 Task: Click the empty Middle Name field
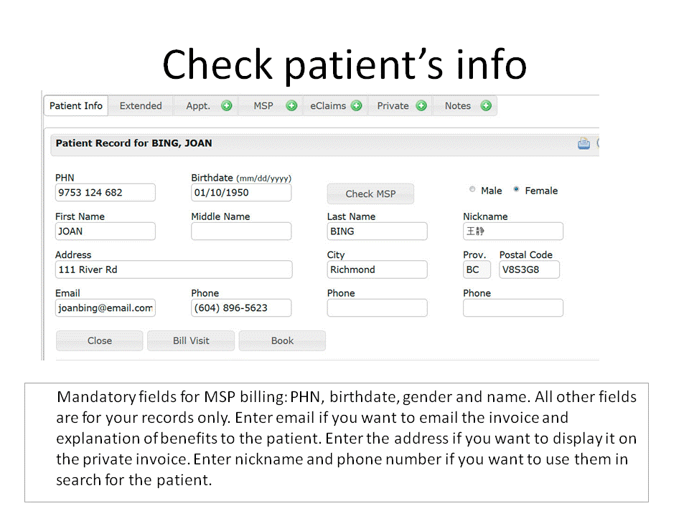pyautogui.click(x=241, y=231)
